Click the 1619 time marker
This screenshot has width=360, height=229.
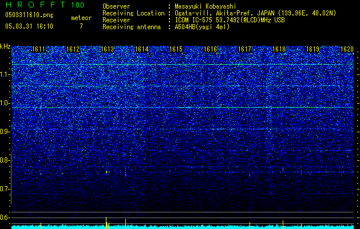tap(313, 49)
